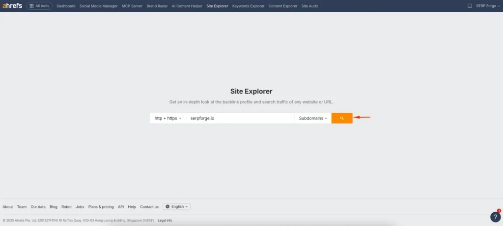
Task: Open the About footer link
Action: pyautogui.click(x=8, y=207)
